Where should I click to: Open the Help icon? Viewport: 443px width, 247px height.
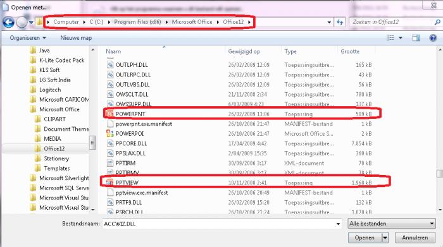[433, 38]
